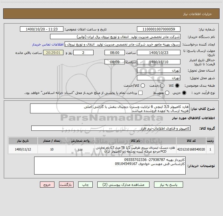Click the پاسخ به نیاز button
This screenshot has height=216, width=223.
[x=169, y=184]
